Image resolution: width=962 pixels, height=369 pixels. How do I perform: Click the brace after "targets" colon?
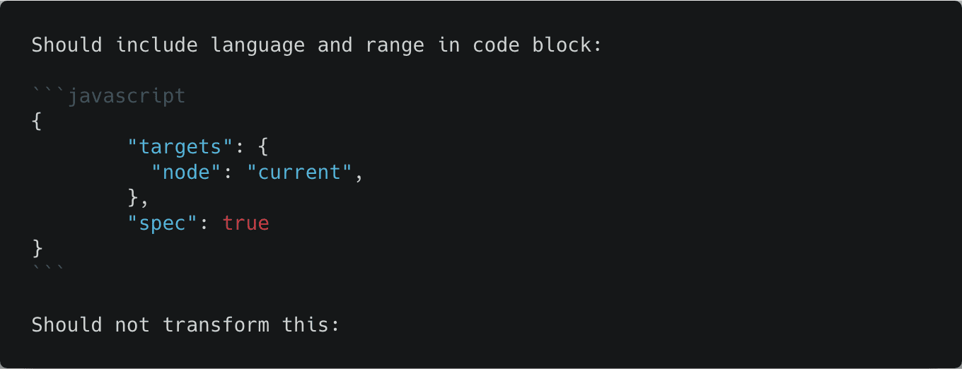262,147
